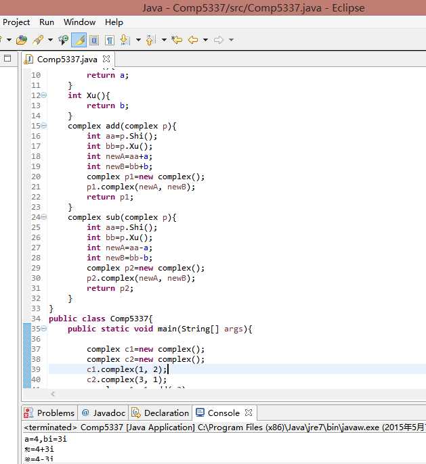426x464 pixels.
Task: Close the Comp5337.java editor tab
Action: (x=106, y=59)
